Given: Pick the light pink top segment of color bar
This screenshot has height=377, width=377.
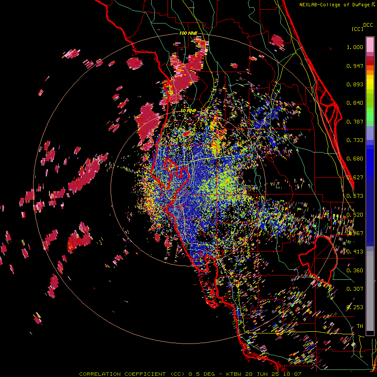Looking at the screenshot, I should click(370, 45).
